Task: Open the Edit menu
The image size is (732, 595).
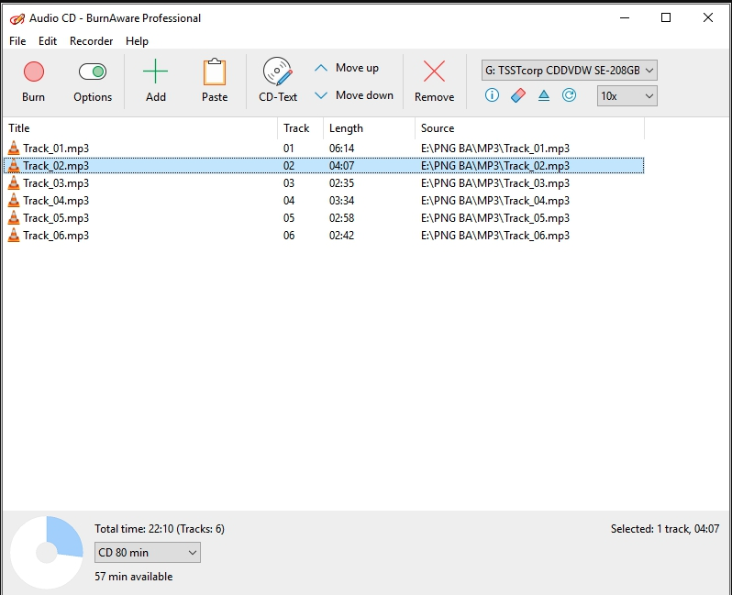Action: 48,41
